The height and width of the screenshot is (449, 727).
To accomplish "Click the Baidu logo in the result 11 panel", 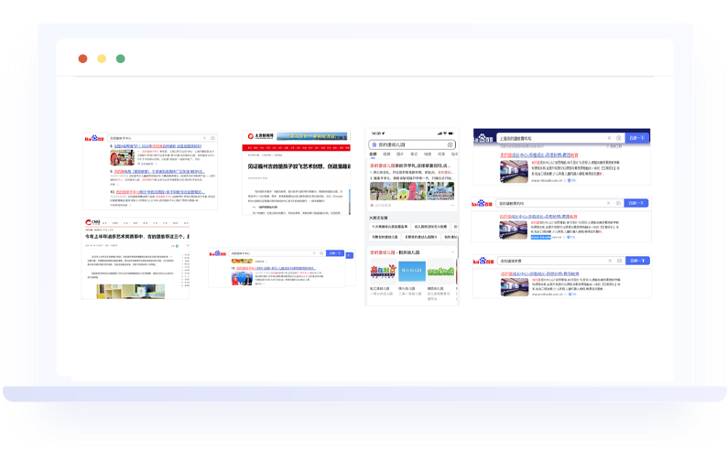I will (x=217, y=253).
